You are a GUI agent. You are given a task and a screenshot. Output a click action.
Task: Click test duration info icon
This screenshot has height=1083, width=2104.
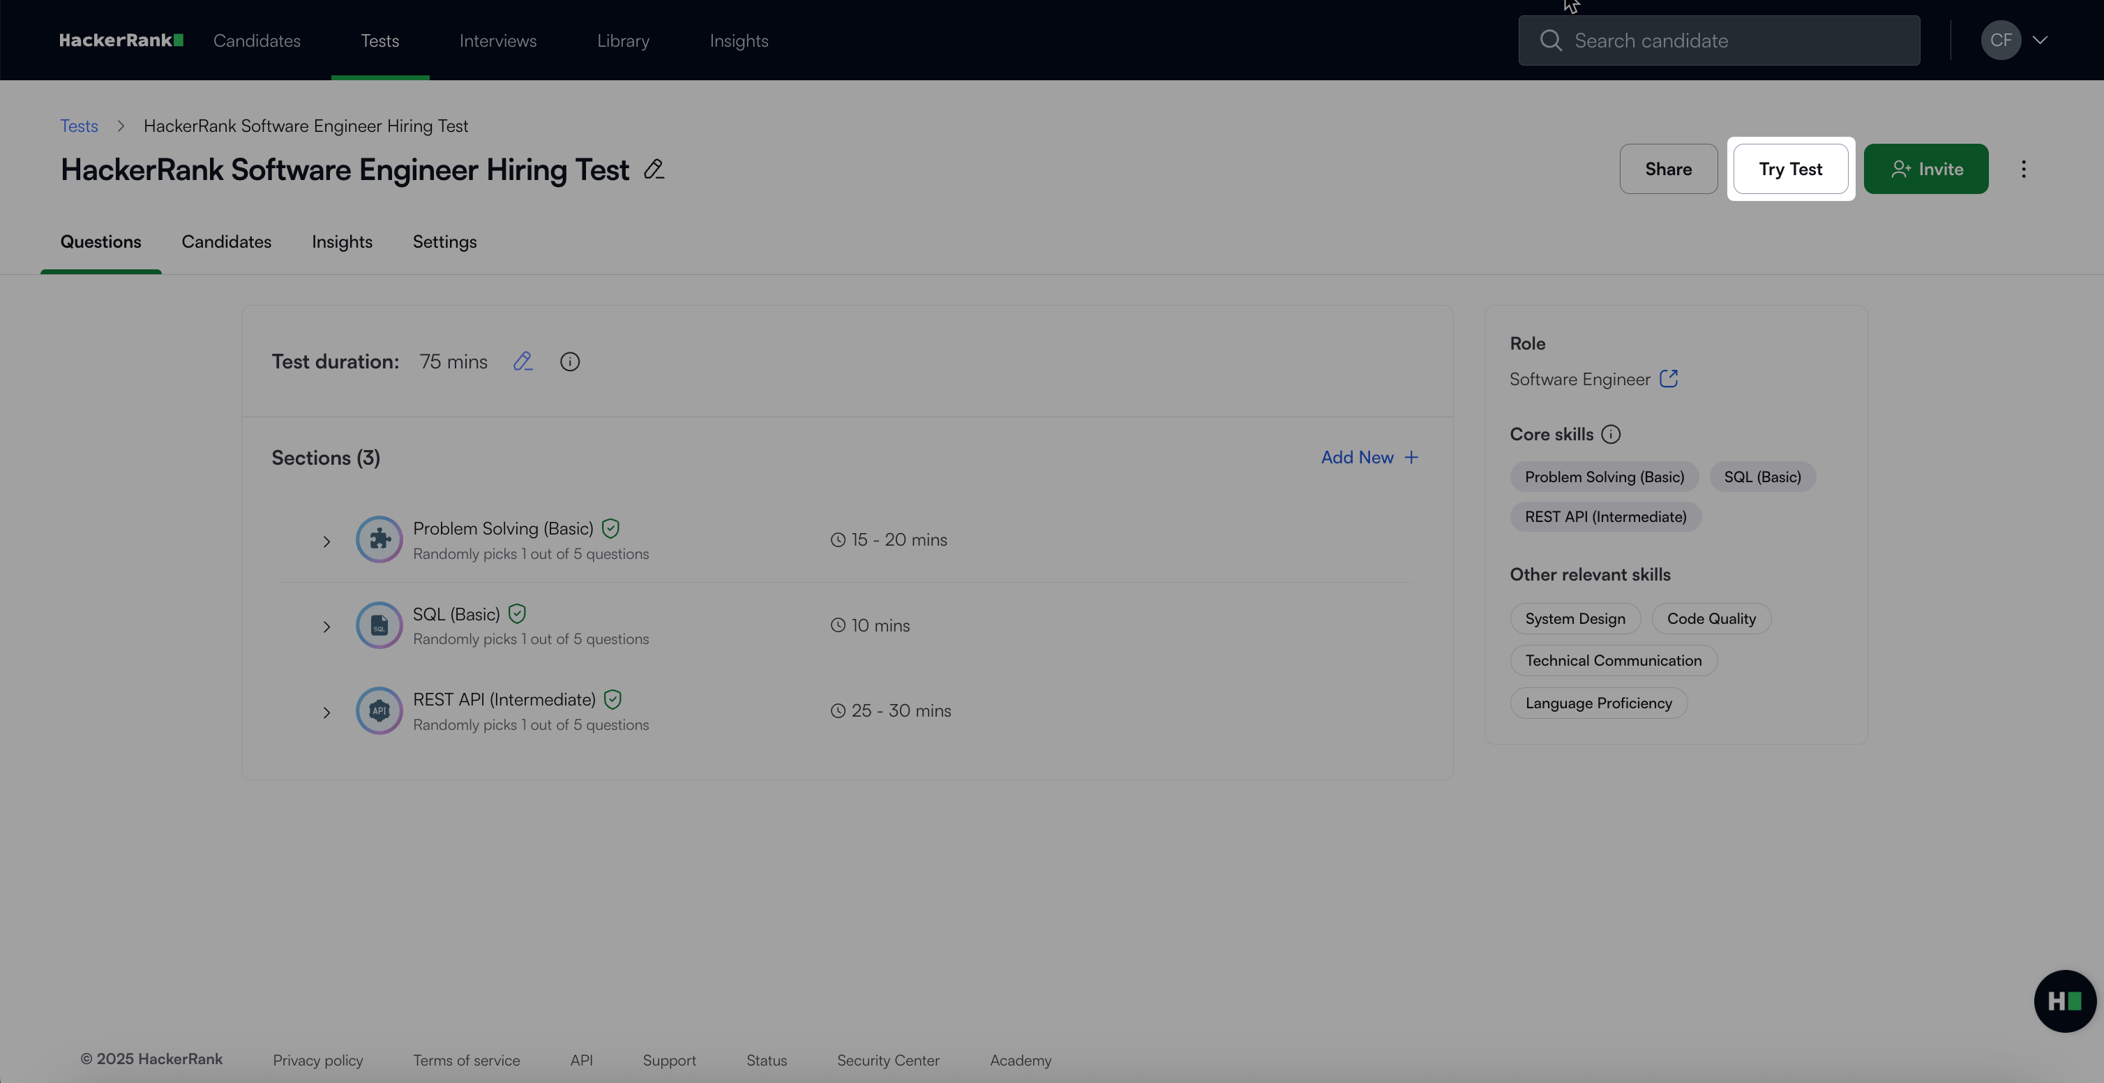click(x=569, y=361)
